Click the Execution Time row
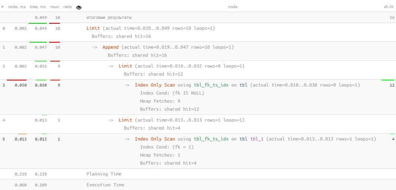This screenshot has width=396, height=190. click(x=105, y=185)
